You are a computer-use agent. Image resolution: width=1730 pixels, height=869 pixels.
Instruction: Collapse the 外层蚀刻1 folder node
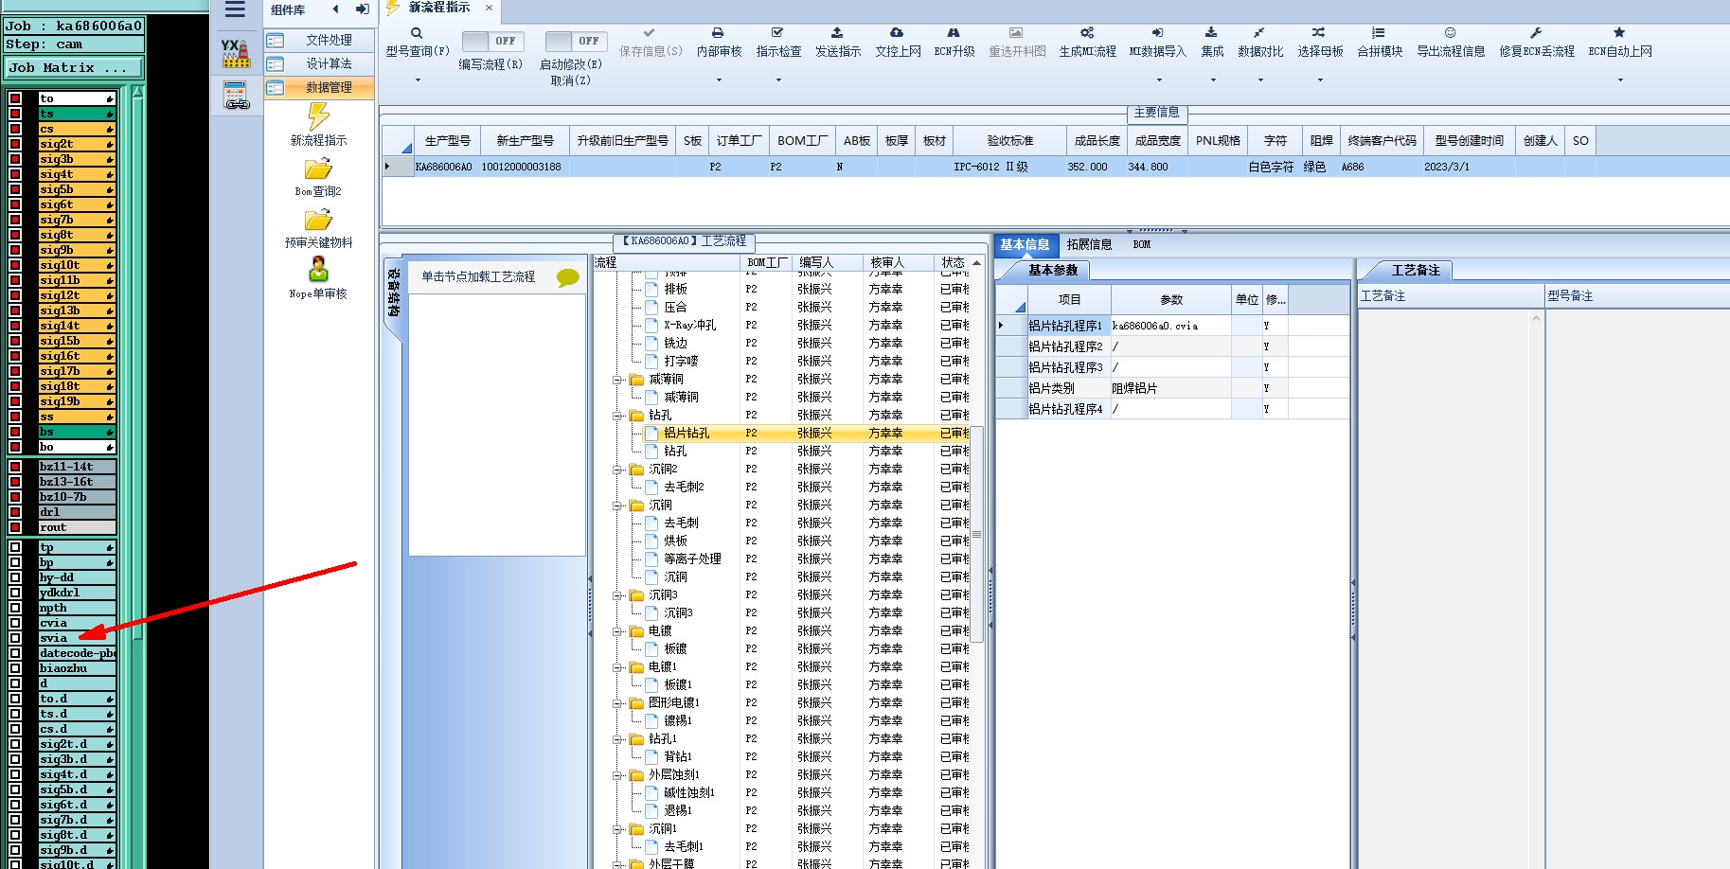click(x=617, y=775)
